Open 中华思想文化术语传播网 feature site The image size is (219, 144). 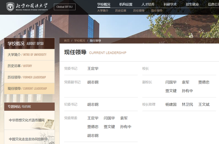(29, 120)
